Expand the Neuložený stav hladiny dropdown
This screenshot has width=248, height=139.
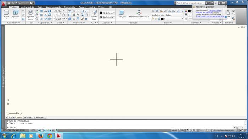[x=167, y=15]
